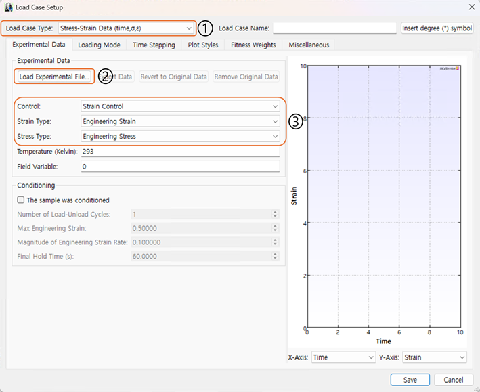Expand the Stress Type dropdown

click(x=179, y=136)
